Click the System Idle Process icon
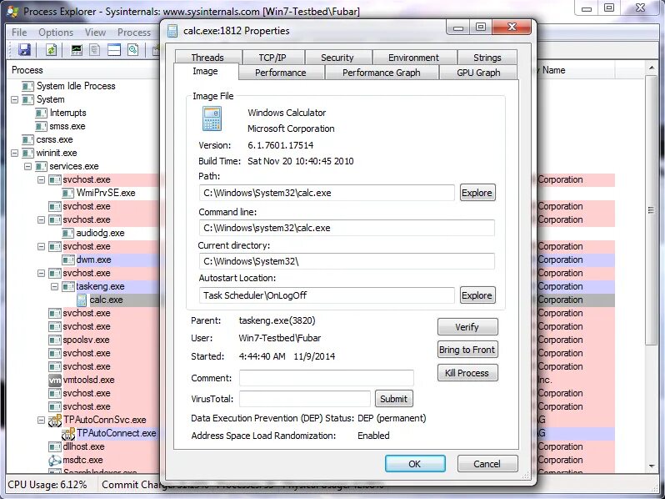The image size is (665, 499). click(27, 86)
